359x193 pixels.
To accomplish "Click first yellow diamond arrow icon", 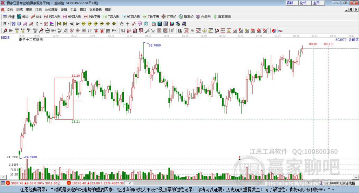I will tap(83, 24).
